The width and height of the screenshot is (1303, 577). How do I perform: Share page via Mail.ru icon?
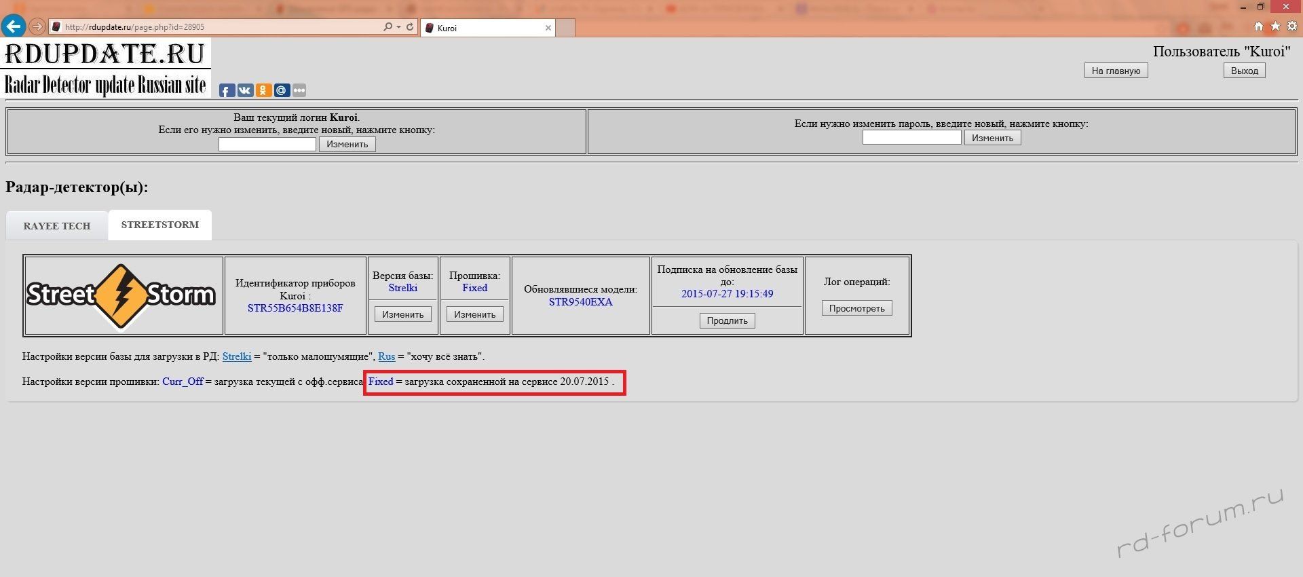click(282, 90)
